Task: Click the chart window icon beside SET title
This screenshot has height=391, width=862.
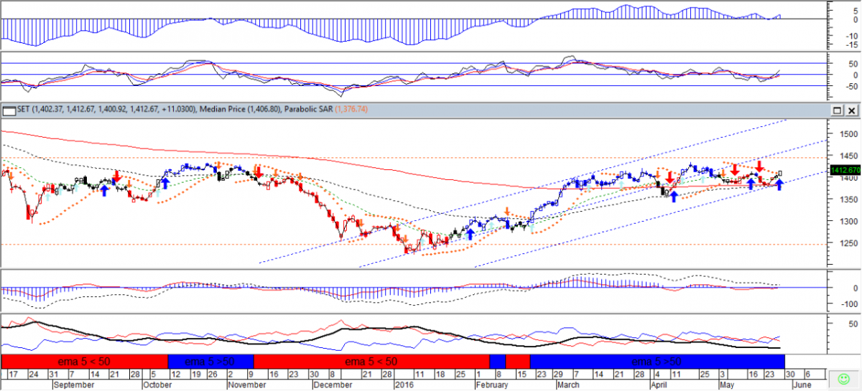Action: tap(9, 111)
